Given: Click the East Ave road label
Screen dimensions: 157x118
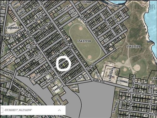Looking at the screenshot, I should point(85,21).
